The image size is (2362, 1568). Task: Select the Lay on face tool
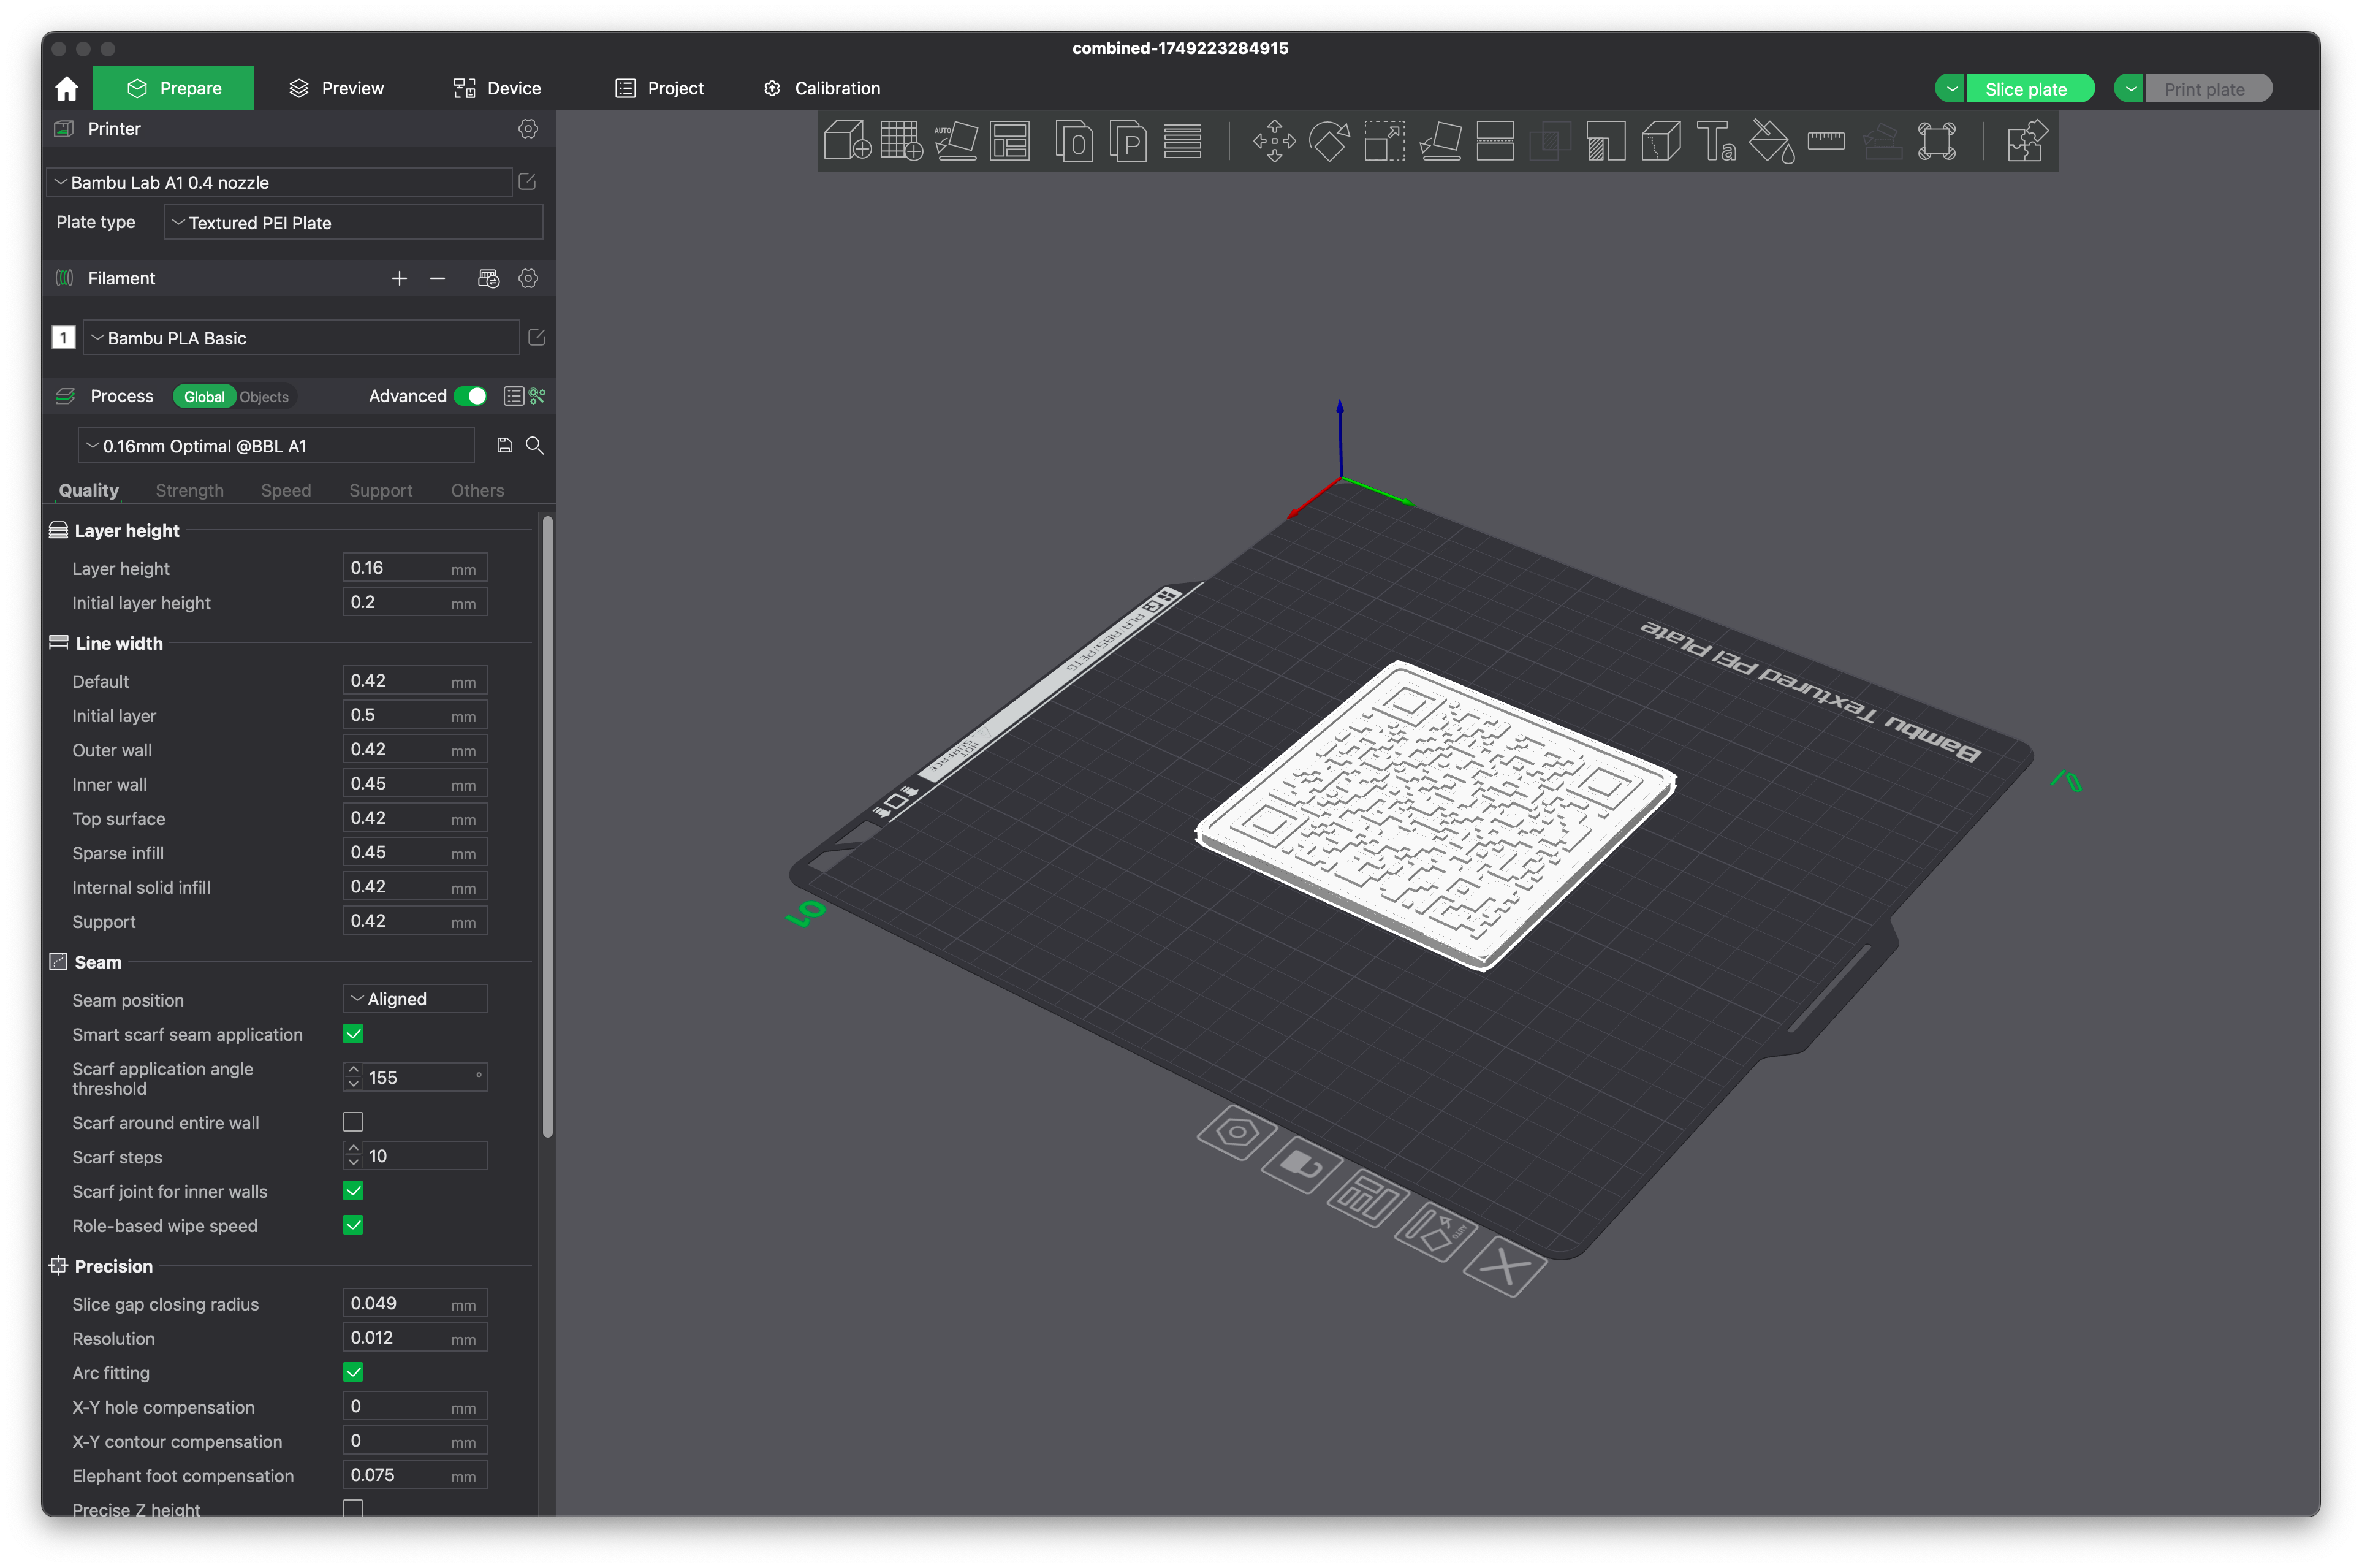(x=1440, y=141)
